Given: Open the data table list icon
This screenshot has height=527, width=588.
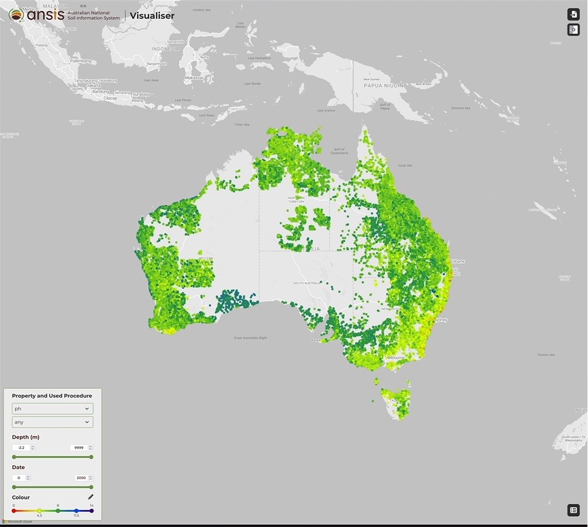Looking at the screenshot, I should click(573, 510).
